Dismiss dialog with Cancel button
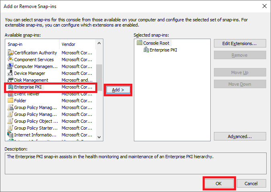The width and height of the screenshot is (271, 192). pyautogui.click(x=251, y=183)
